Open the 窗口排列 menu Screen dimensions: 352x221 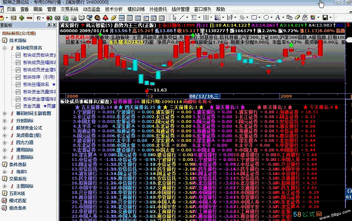coord(203,9)
